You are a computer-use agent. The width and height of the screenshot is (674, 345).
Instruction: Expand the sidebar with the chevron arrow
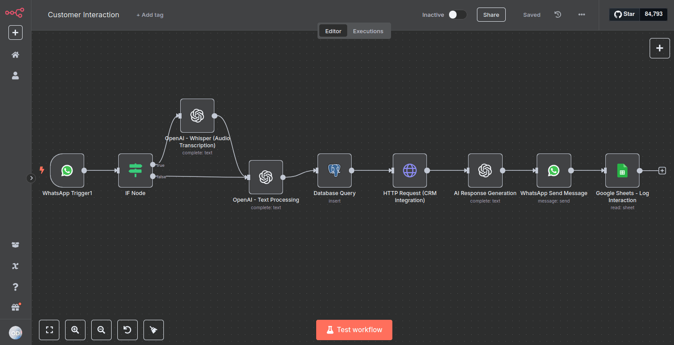point(31,178)
